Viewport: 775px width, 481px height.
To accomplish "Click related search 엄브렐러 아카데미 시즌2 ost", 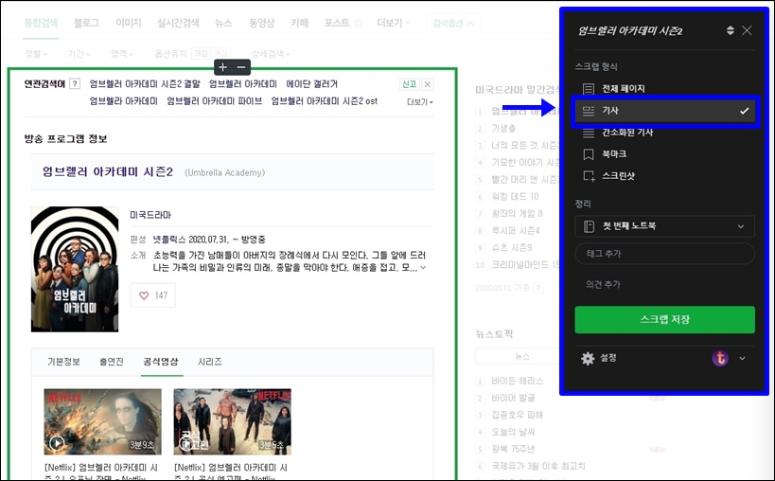I will coord(325,101).
